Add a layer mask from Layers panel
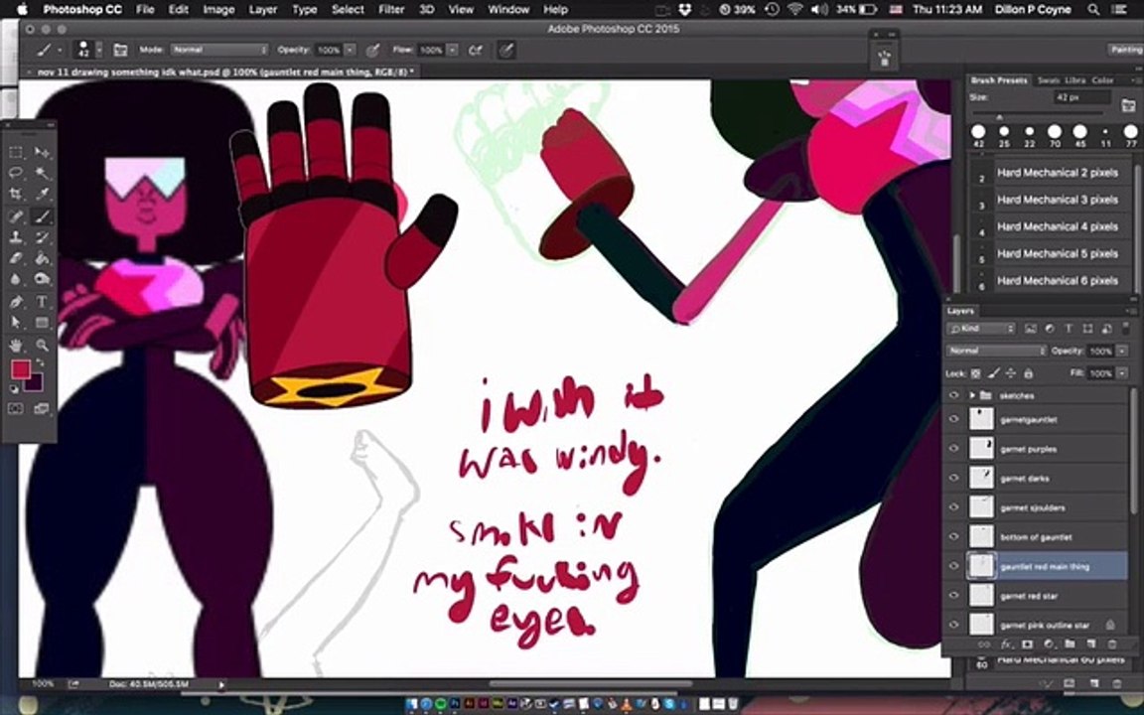1144x715 pixels. tap(1027, 644)
